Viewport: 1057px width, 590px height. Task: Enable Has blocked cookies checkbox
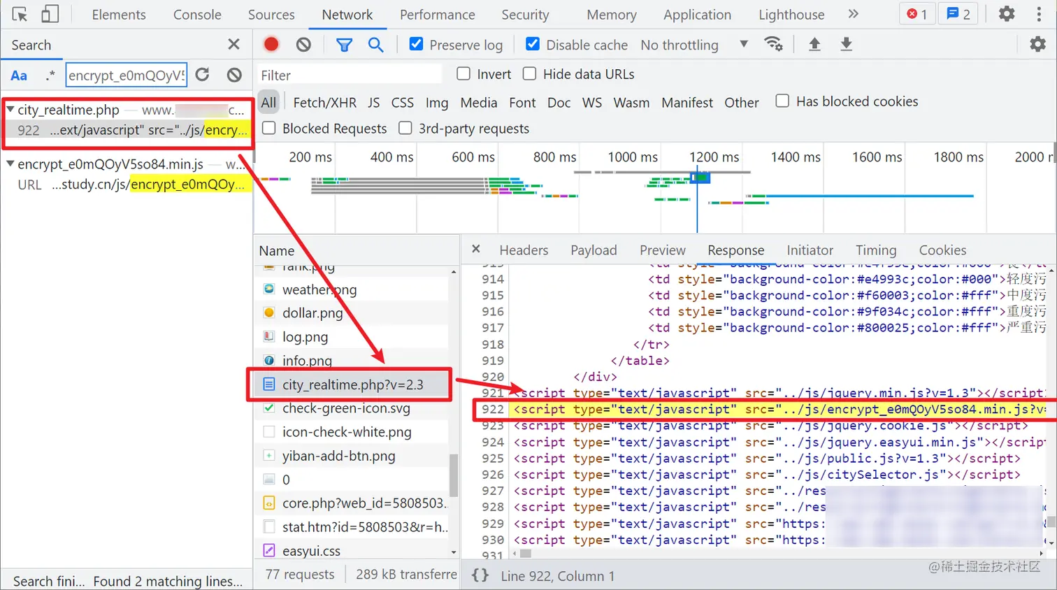point(783,101)
